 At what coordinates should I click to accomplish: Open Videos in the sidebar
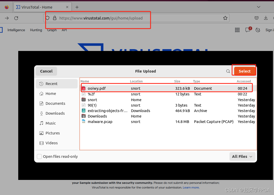point(57,143)
